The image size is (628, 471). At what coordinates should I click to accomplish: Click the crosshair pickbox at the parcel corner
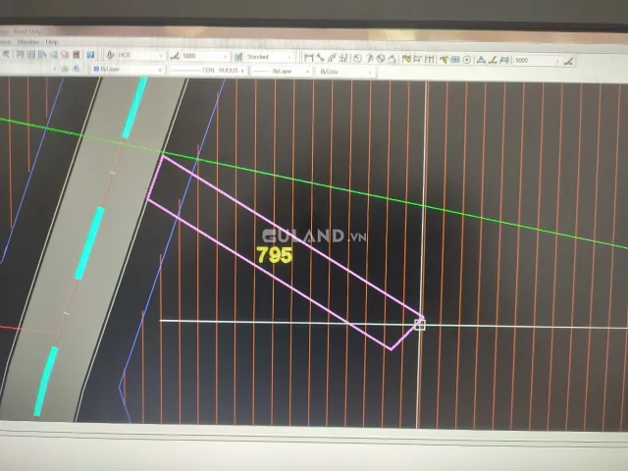[419, 325]
